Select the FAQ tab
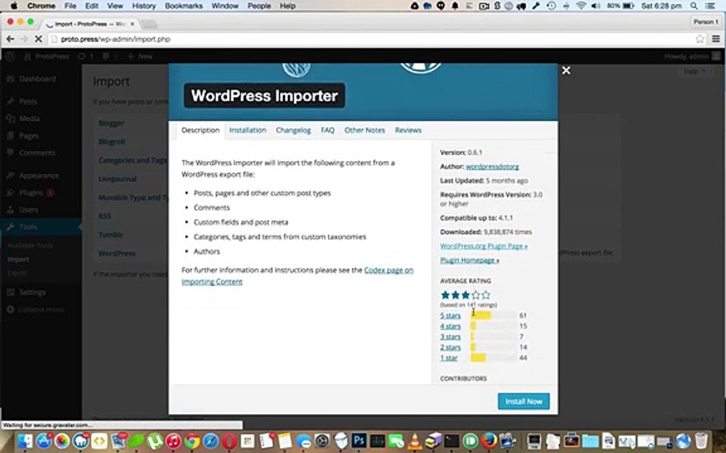The image size is (726, 453). (x=327, y=130)
